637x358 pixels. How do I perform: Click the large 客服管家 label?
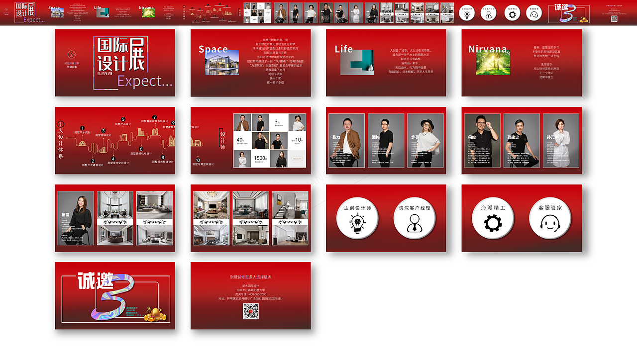tap(550, 207)
